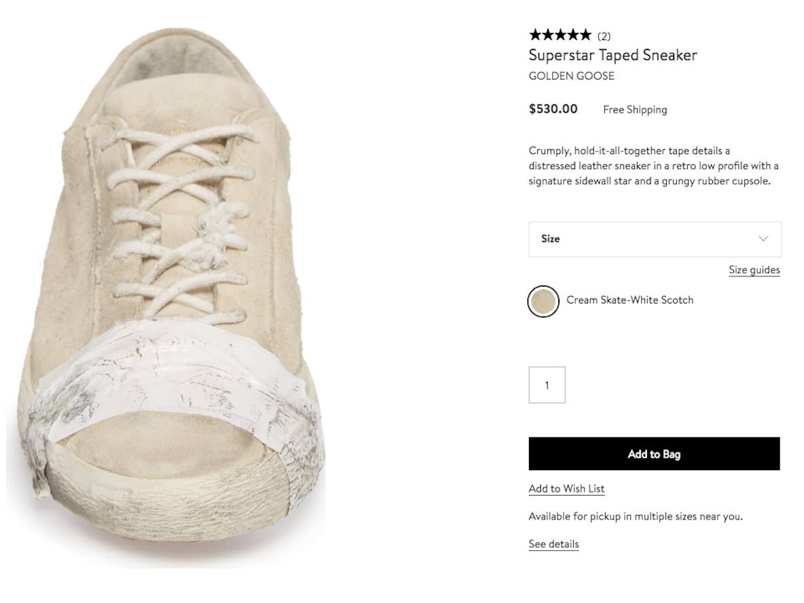Image resolution: width=804 pixels, height=603 pixels.
Task: Click the first star in the rating
Action: pos(535,35)
